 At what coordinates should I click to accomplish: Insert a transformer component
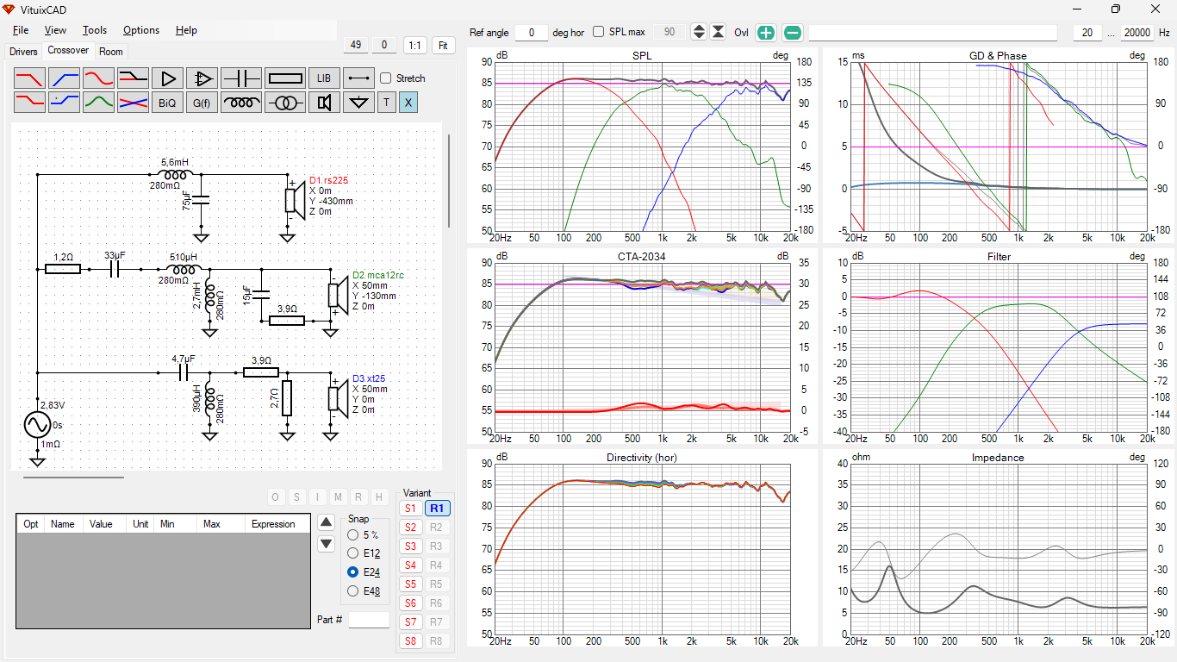point(285,103)
